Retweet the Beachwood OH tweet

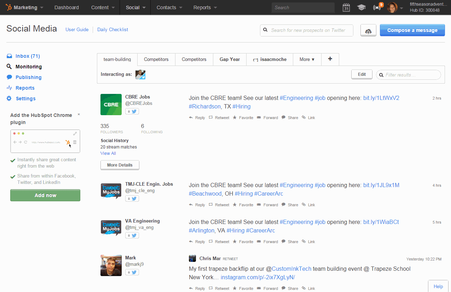pyautogui.click(x=219, y=205)
